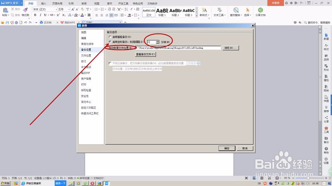Click the Tools (工具) icon in right sidebar

pos(326,128)
